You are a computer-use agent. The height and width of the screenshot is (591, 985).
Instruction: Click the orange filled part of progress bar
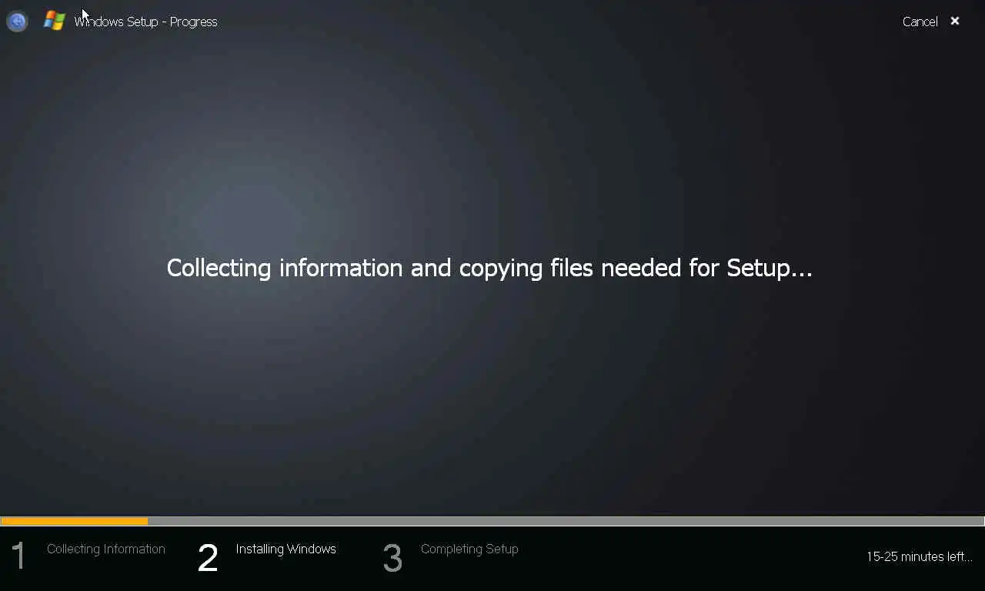pyautogui.click(x=75, y=521)
